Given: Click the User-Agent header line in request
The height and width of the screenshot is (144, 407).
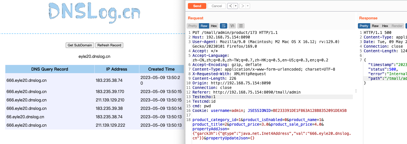Looking at the screenshot, I should point(266,44).
